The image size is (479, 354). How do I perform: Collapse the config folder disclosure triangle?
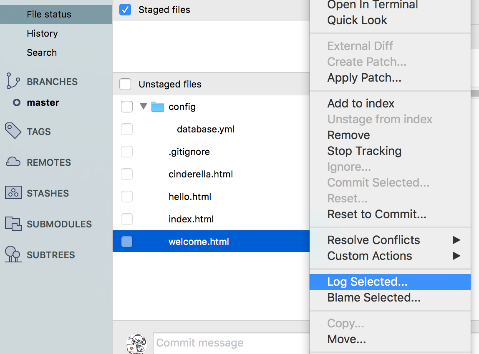pos(144,107)
